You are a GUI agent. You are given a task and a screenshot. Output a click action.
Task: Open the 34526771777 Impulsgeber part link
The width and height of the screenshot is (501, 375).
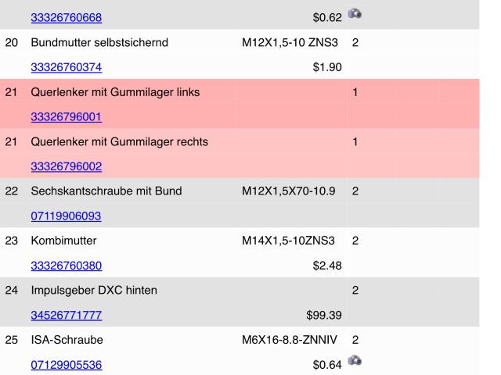tap(66, 316)
